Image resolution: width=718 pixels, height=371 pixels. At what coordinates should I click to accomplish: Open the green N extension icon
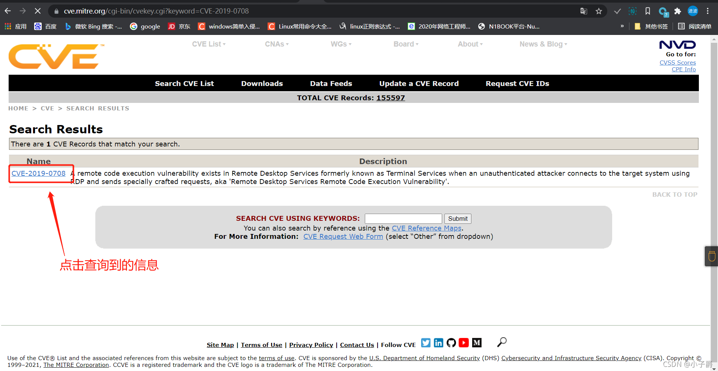point(632,11)
